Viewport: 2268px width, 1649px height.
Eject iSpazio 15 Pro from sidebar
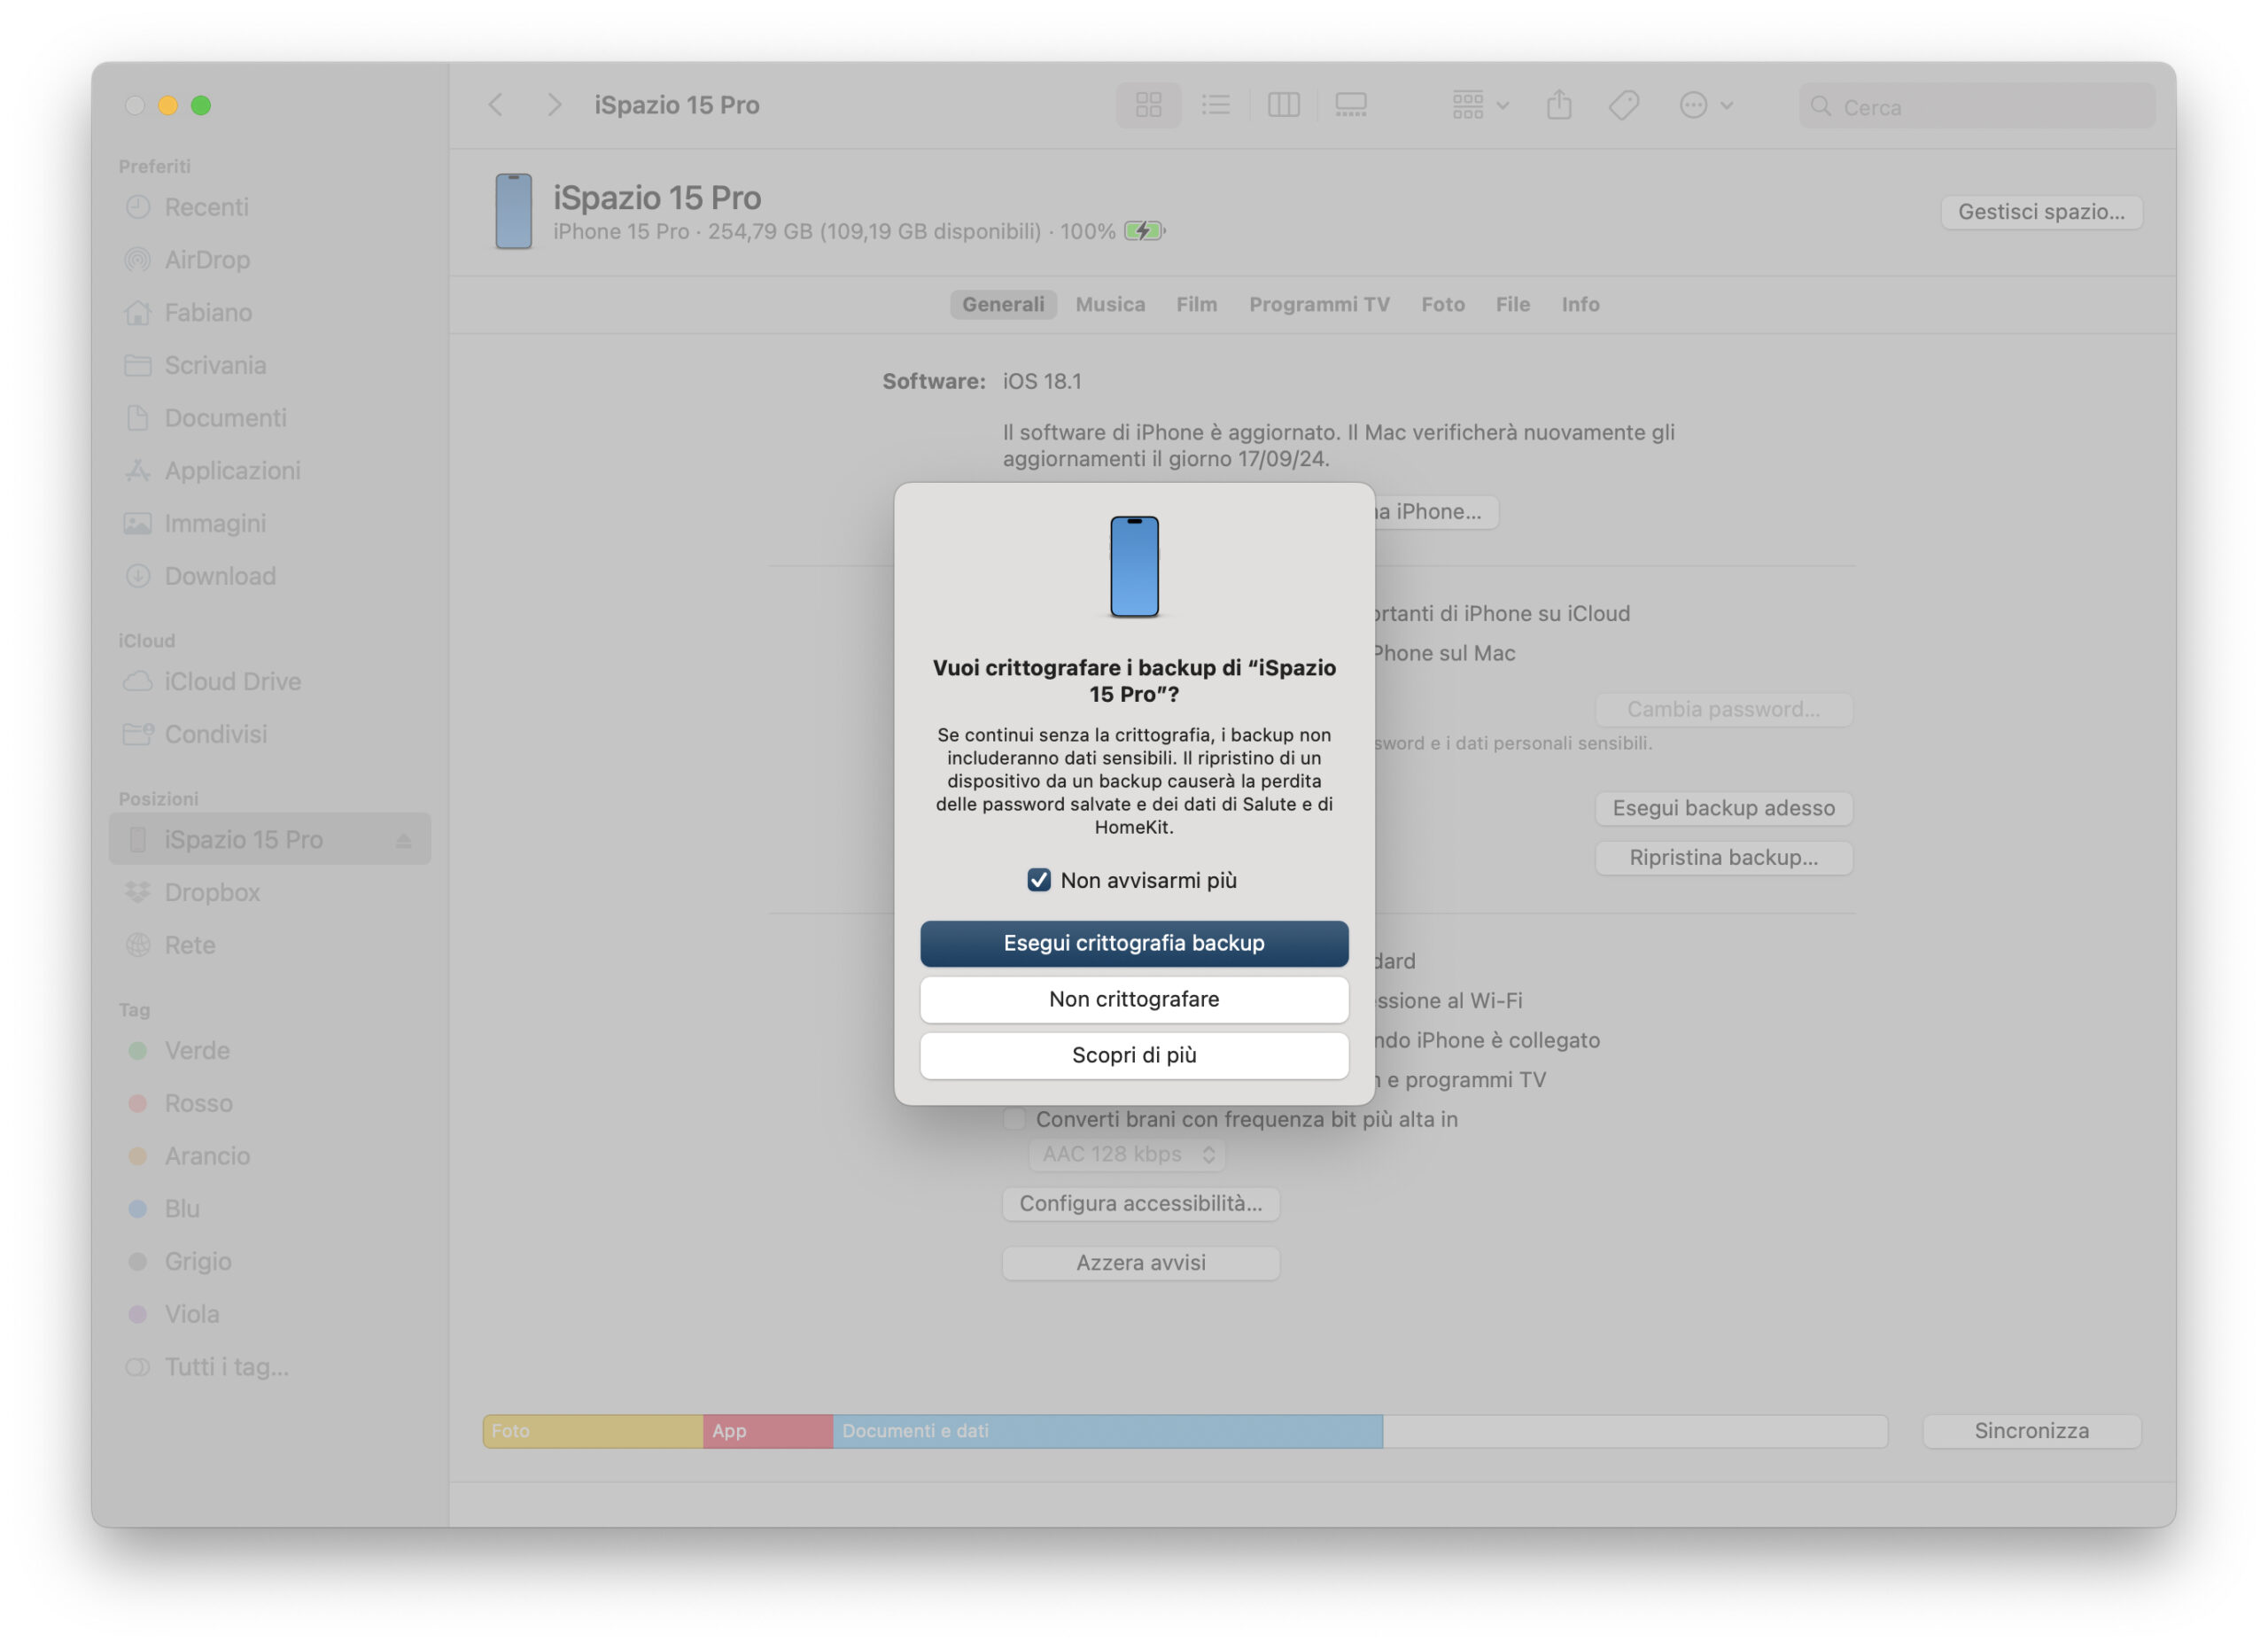click(x=403, y=841)
